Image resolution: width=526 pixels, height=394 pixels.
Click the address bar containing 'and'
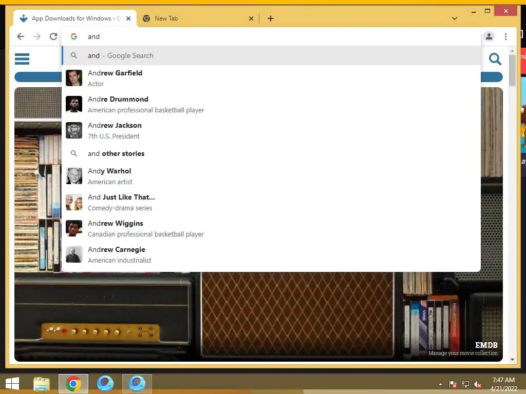271,36
